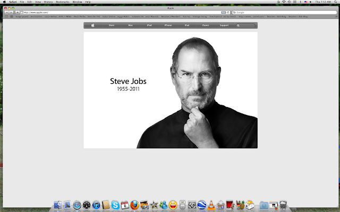Viewport: 340px width, 212px height.
Task: Open the View menu
Action: 38,2
